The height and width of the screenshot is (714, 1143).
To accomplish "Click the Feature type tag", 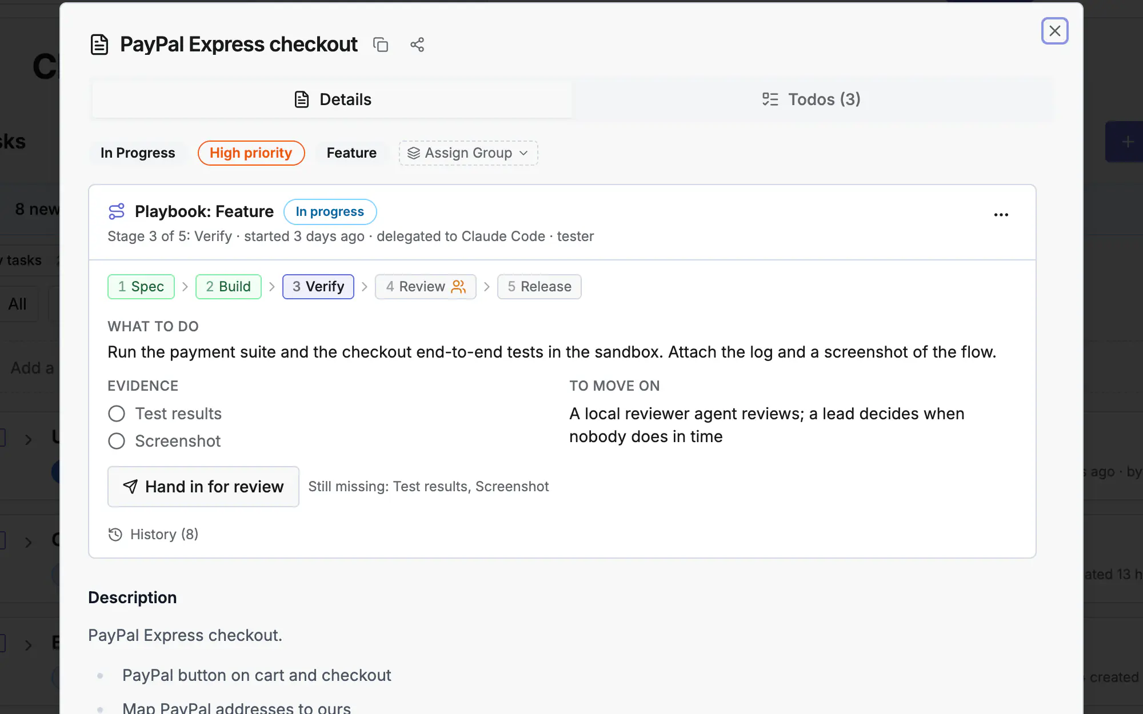I will 351,153.
